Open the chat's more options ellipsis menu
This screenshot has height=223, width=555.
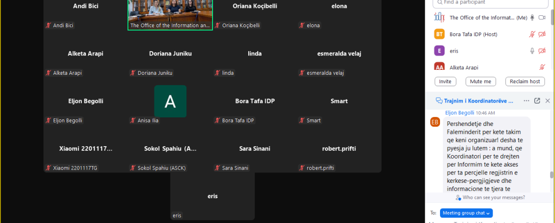coord(526,101)
